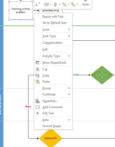Choose Cut from context menu
Screen dimensions: 115x147
click(x=53, y=69)
